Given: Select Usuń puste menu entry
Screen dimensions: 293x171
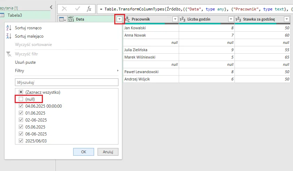Looking at the screenshot, I should (25, 62).
